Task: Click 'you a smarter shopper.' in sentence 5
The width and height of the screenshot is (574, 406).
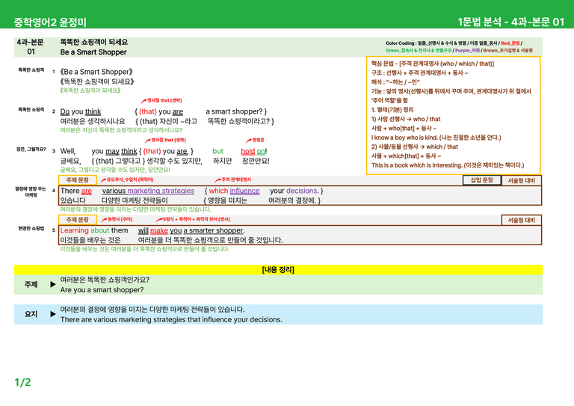Action: (207, 230)
